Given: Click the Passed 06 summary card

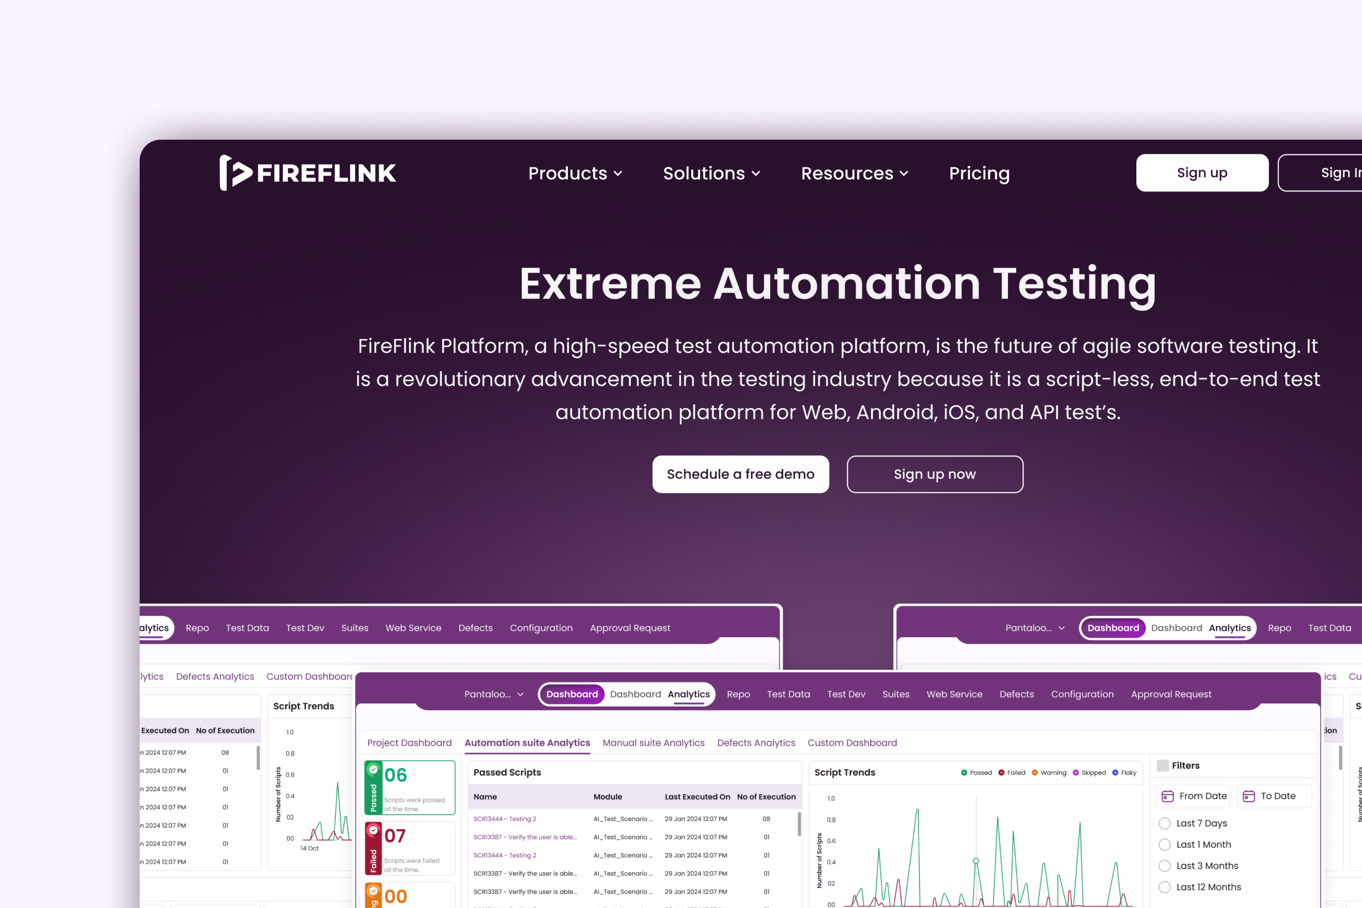Looking at the screenshot, I should 410,788.
